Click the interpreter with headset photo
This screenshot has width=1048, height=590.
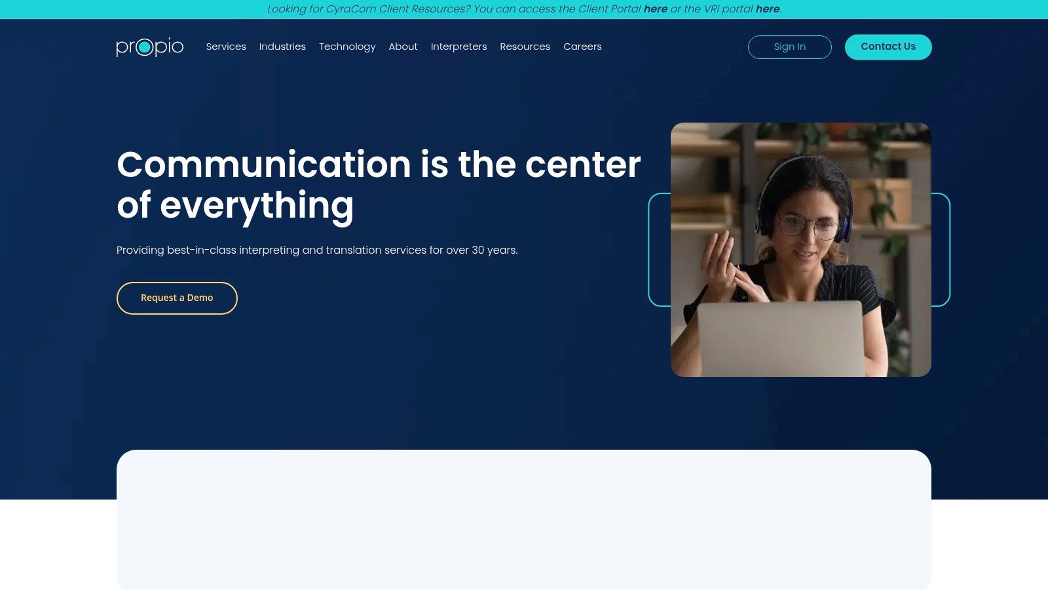(800, 249)
